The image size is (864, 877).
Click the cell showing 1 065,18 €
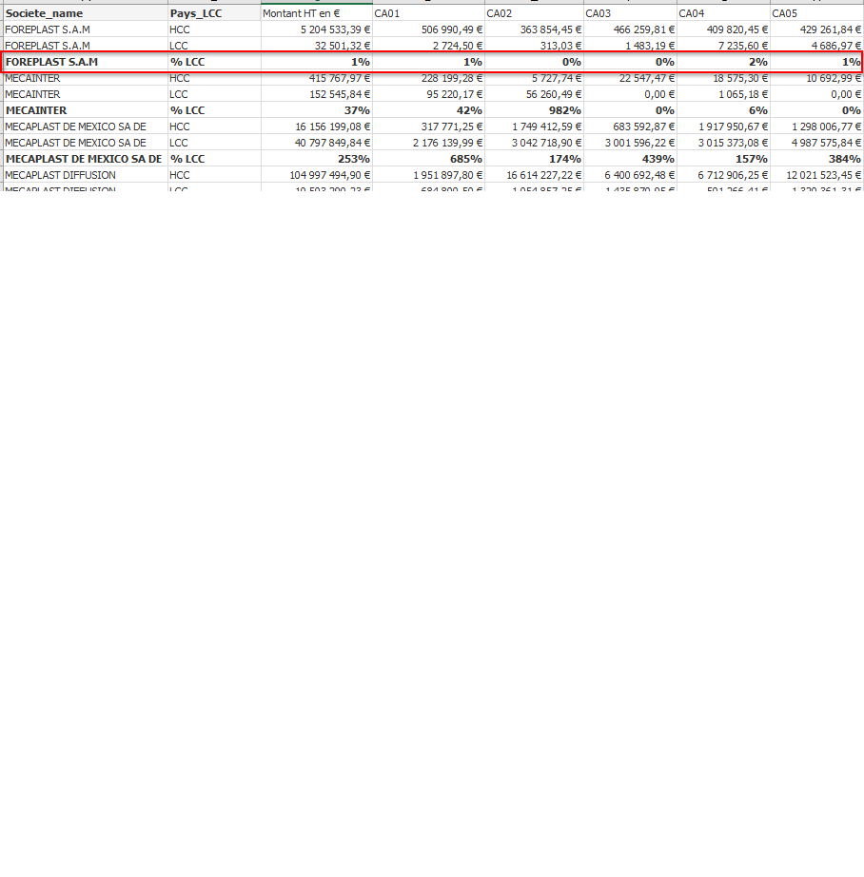[723, 94]
